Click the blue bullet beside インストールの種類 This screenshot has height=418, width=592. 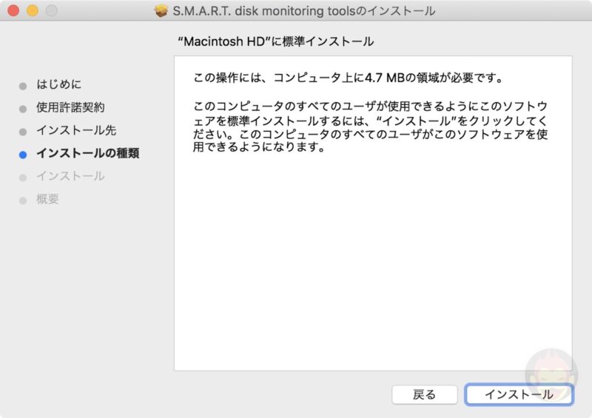pyautogui.click(x=23, y=155)
